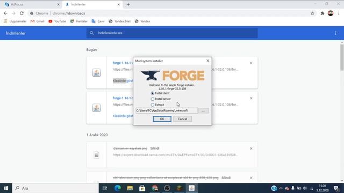Screen dimensions: 344x193
Task: Open the Gmail bookmark
Action: pos(38,21)
